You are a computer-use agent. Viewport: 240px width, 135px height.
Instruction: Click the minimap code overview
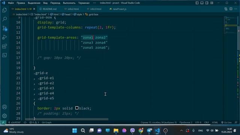pyautogui.click(x=231, y=25)
